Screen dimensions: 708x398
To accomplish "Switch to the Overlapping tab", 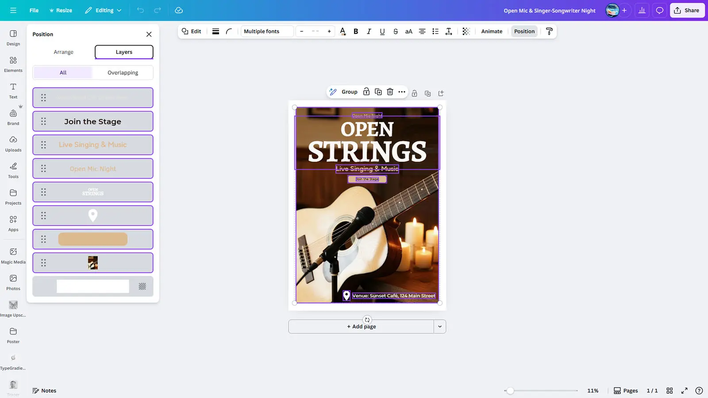I will click(x=123, y=73).
